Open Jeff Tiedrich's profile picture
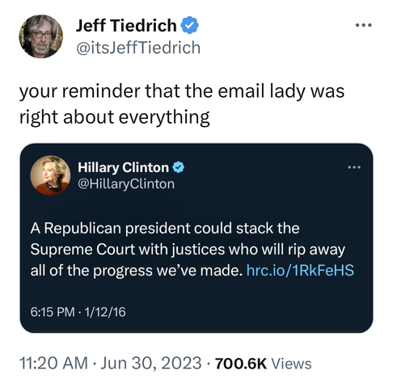 [x=40, y=36]
